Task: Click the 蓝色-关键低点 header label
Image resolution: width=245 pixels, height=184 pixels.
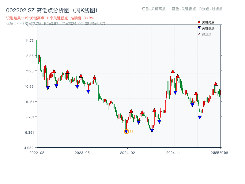Action: click(x=184, y=9)
